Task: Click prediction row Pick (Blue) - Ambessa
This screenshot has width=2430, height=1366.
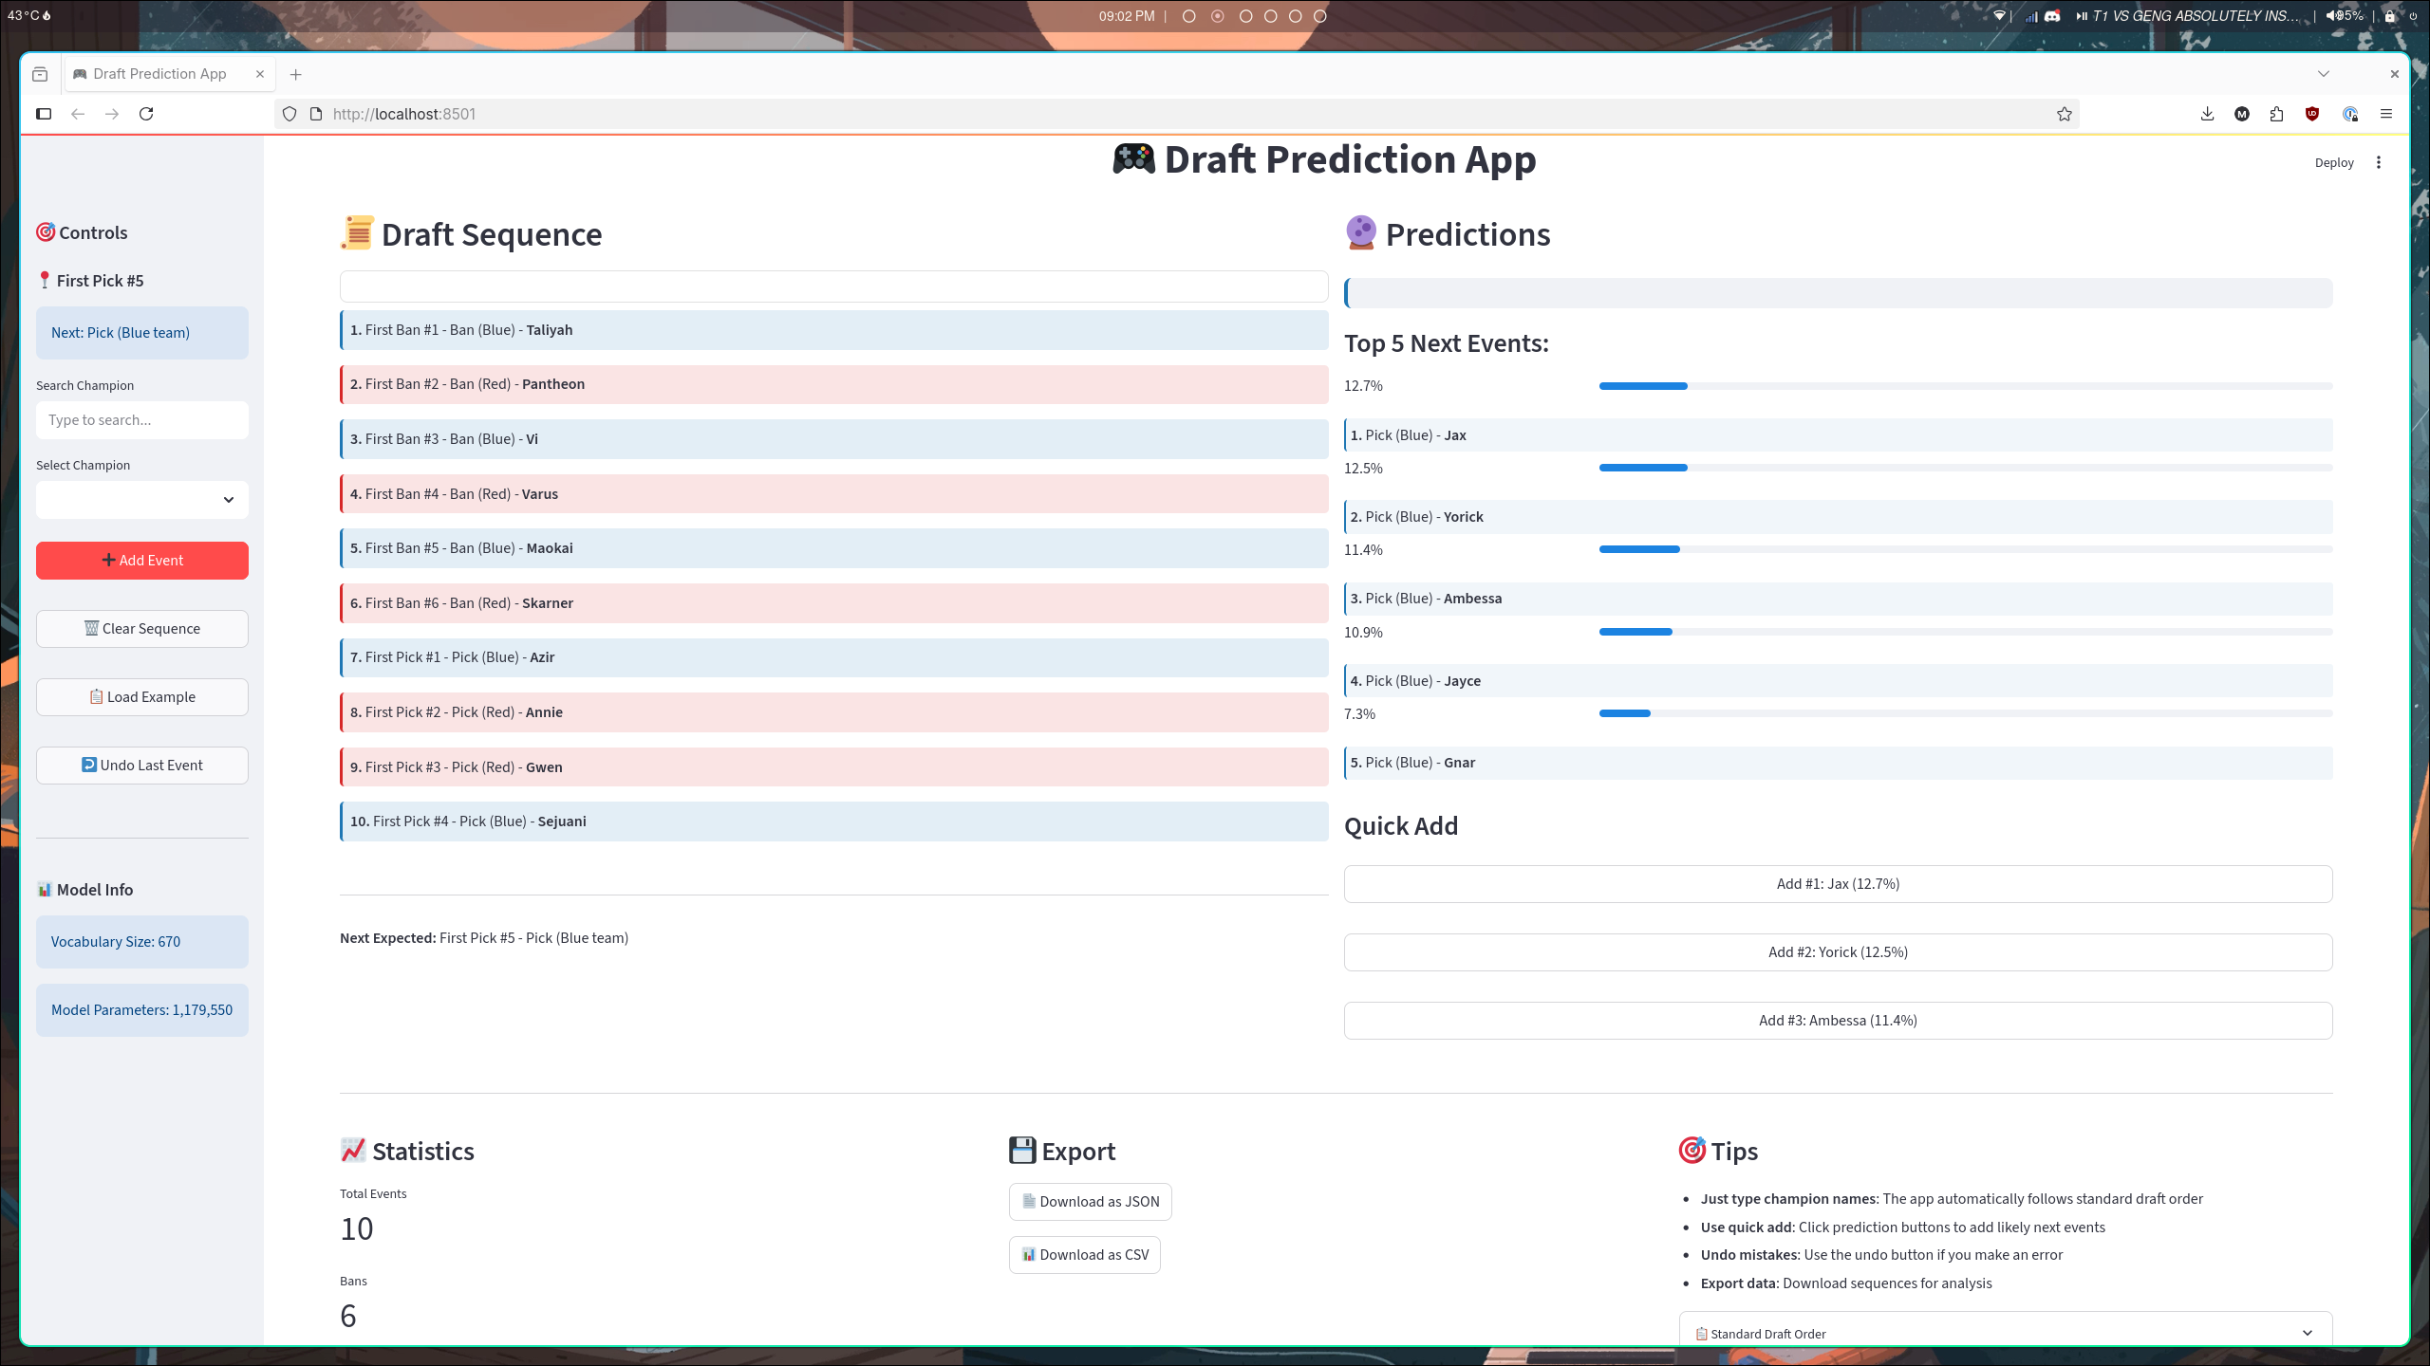Action: pyautogui.click(x=1838, y=599)
